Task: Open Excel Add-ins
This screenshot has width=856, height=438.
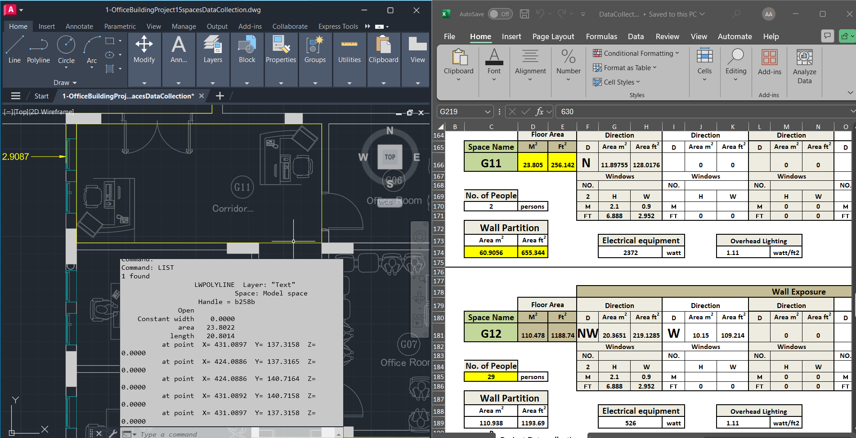Action: [770, 62]
